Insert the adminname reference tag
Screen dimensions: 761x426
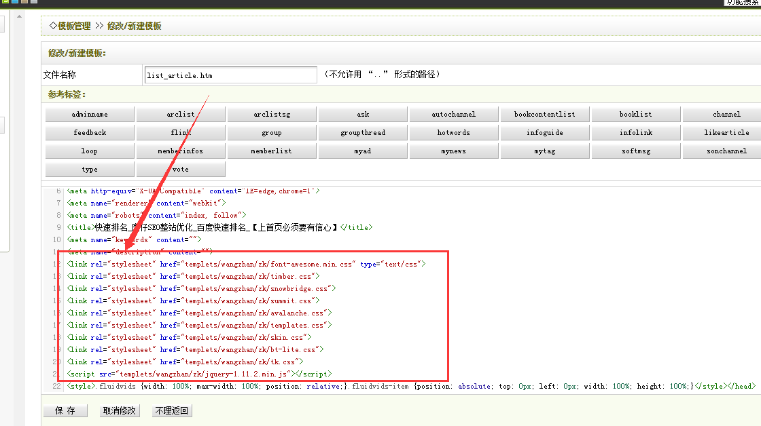pyautogui.click(x=90, y=115)
